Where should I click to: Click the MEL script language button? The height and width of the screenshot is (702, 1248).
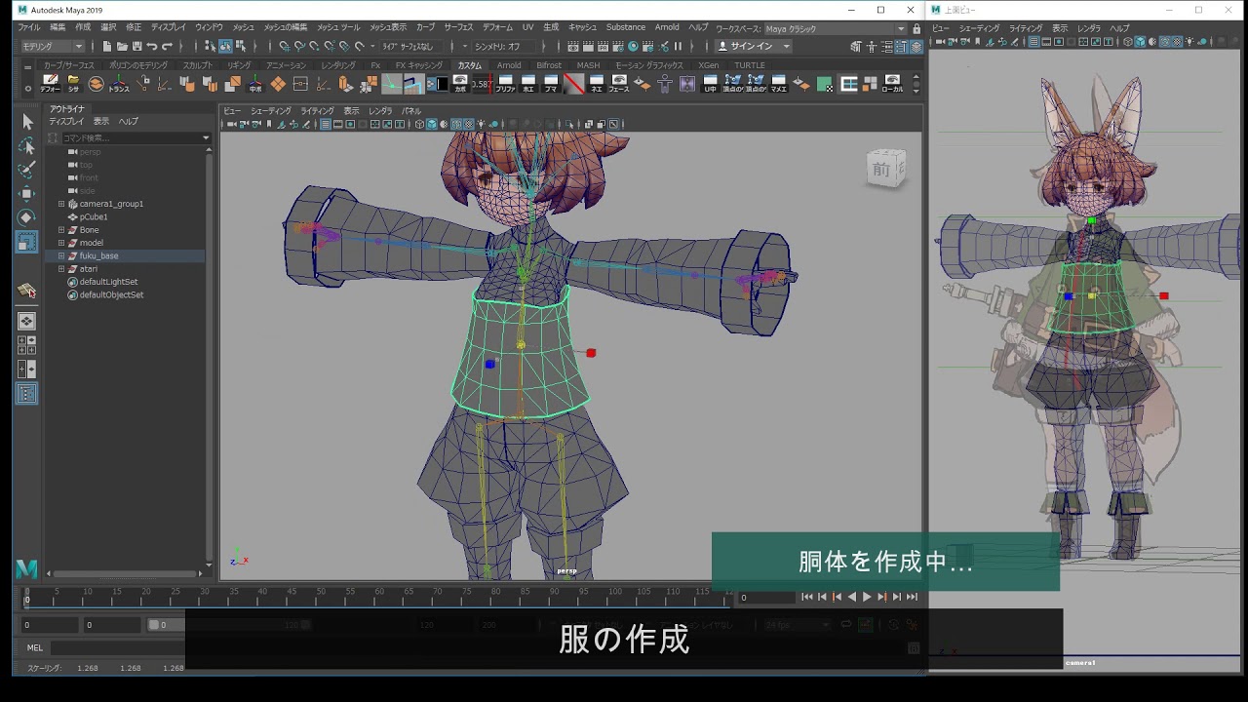(x=35, y=647)
